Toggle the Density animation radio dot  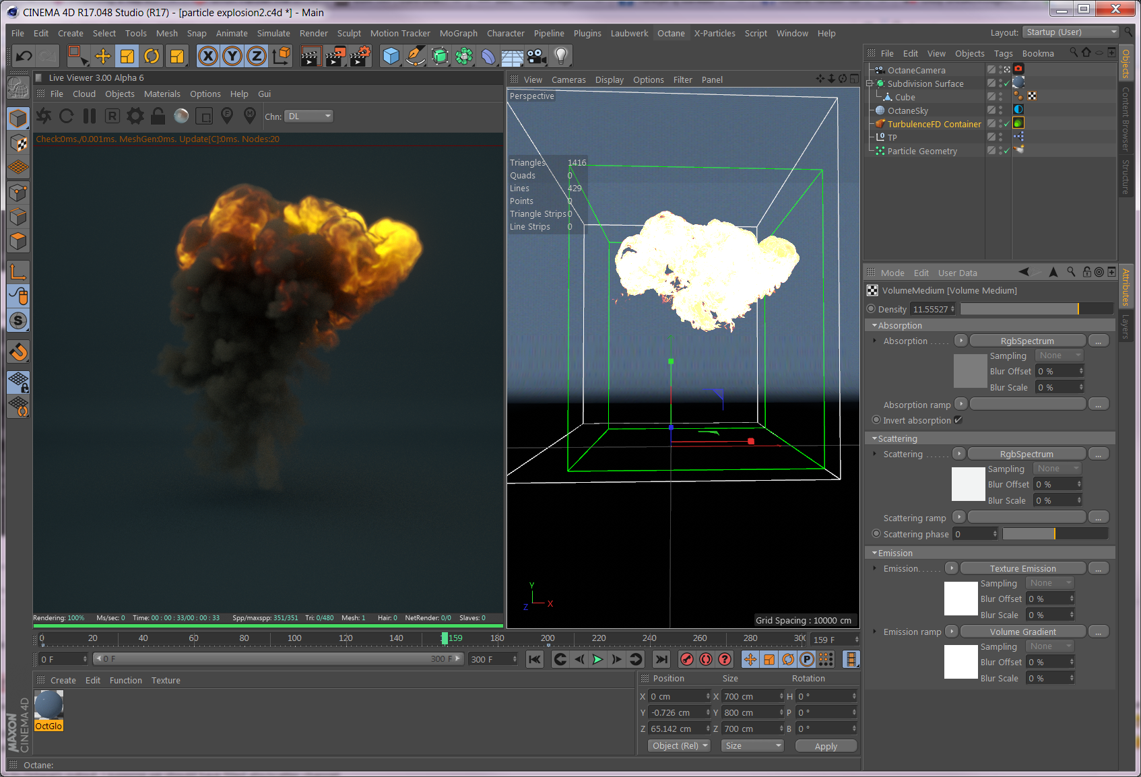[x=871, y=309]
